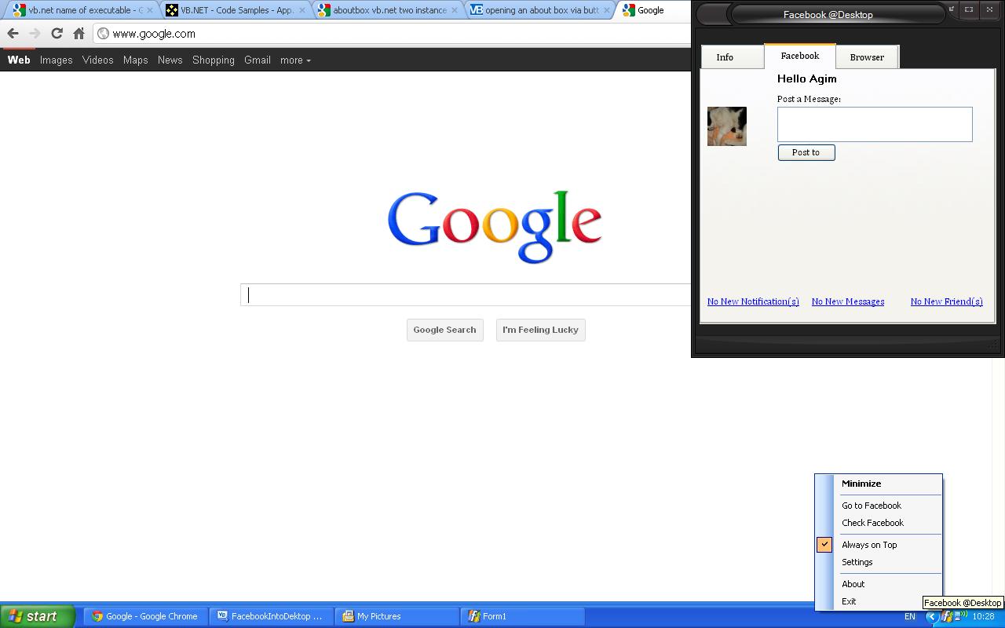Click the I'm Feeling Lucky button
Screen dimensions: 1005x628
pyautogui.click(x=541, y=330)
